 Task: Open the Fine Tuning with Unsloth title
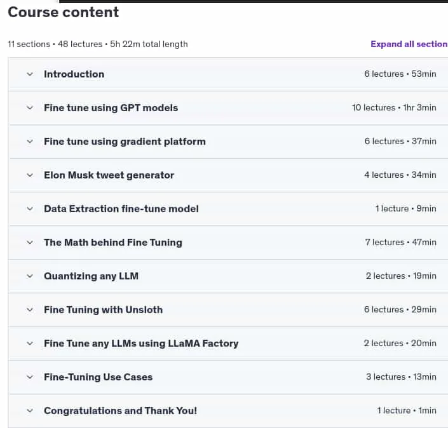coord(103,310)
